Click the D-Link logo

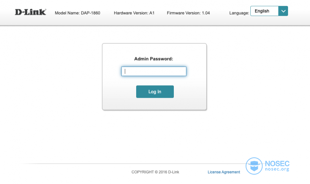[30, 12]
